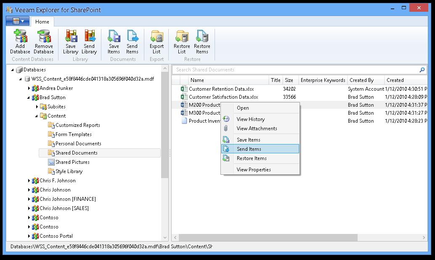The image size is (435, 260).
Task: Sort by the Name column header
Action: click(x=228, y=80)
